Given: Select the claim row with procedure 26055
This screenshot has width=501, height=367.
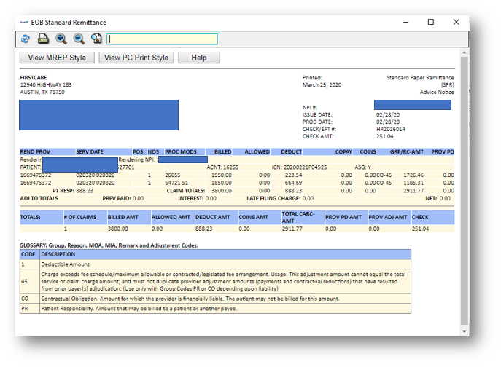Looking at the screenshot, I should tap(174, 175).
